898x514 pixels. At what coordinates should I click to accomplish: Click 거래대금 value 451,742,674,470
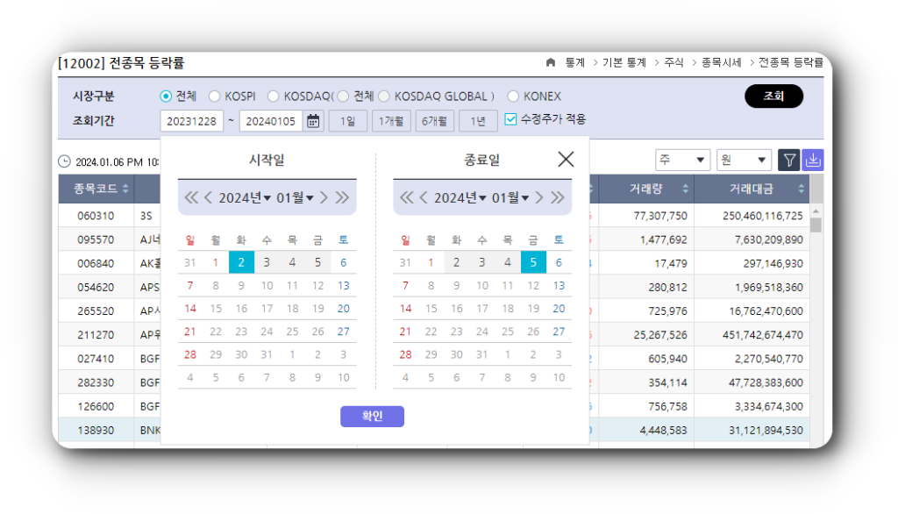[x=762, y=335]
